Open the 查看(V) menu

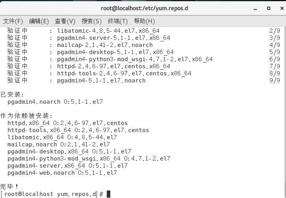pos(65,21)
